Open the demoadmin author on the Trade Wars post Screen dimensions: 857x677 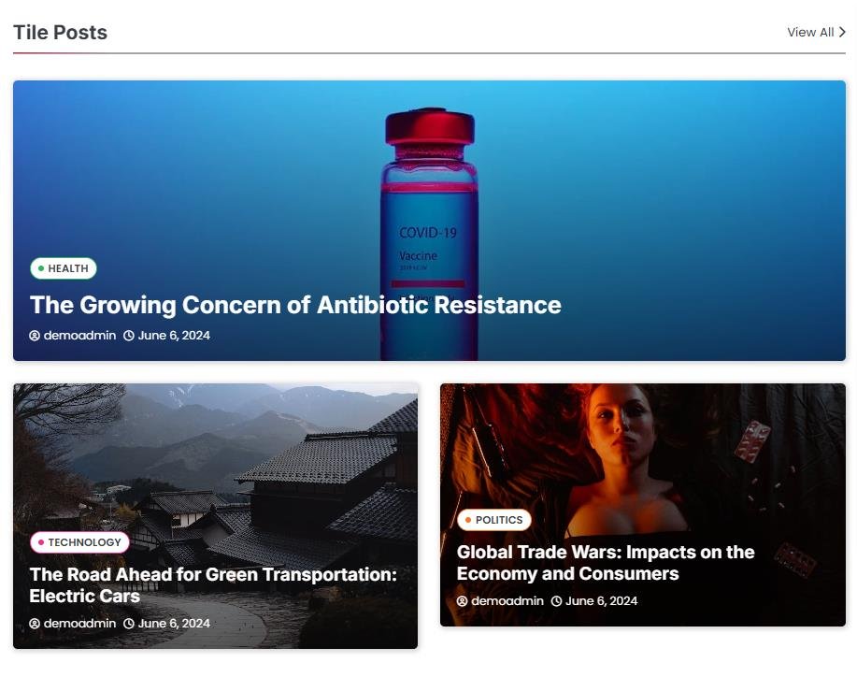click(507, 601)
